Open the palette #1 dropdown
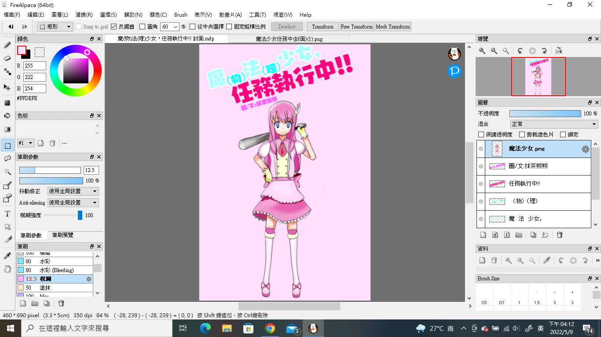The height and width of the screenshot is (337, 601). (x=26, y=143)
